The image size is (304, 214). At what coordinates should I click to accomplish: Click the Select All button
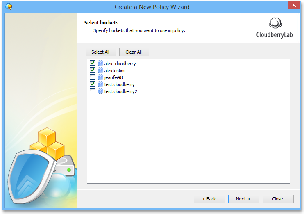tap(101, 52)
